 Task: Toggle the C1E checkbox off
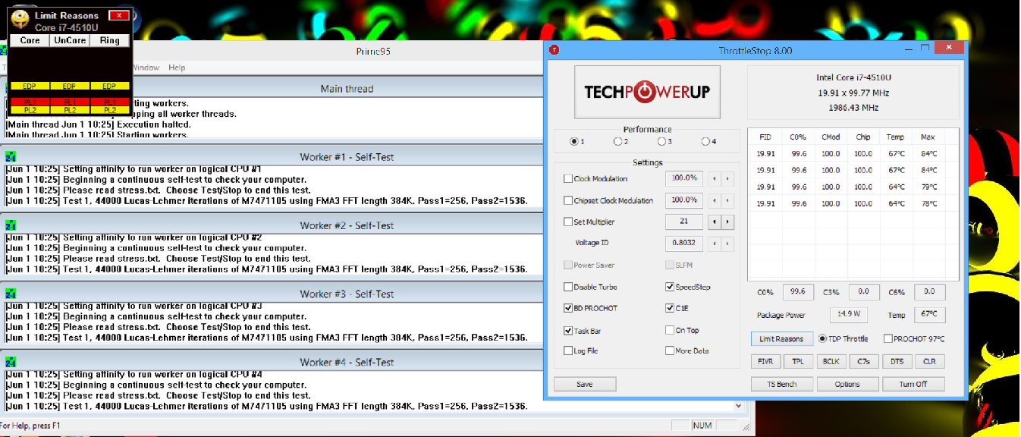pos(670,309)
